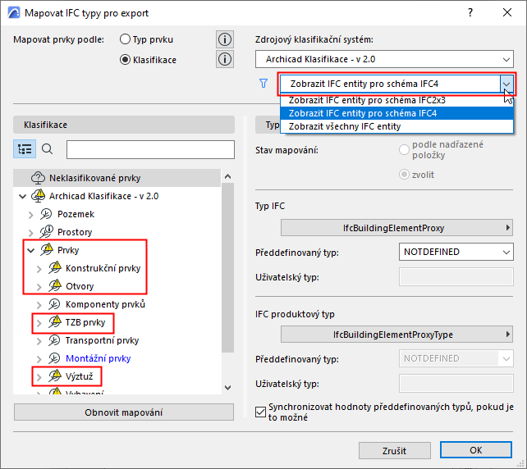Viewport: 527px width, 469px height.
Task: Click the info icon beside Typ prvku
Action: (x=225, y=39)
